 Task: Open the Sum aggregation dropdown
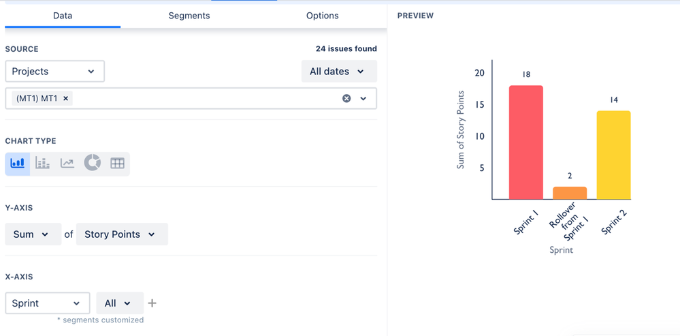33,234
